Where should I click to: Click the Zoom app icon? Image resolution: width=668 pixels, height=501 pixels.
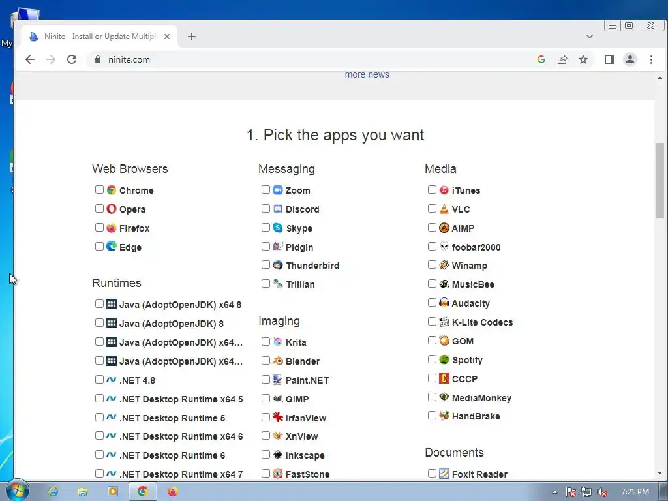278,190
